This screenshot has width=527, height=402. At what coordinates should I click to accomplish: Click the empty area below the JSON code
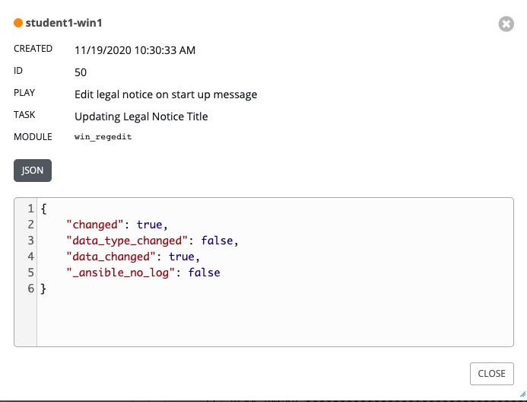[274, 320]
